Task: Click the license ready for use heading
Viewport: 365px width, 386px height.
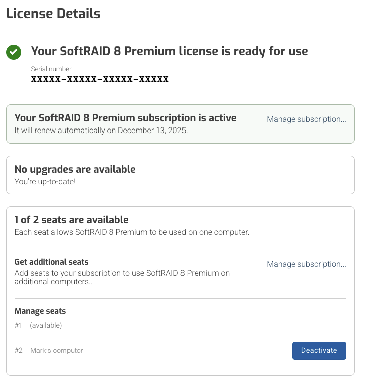Action: (x=169, y=51)
